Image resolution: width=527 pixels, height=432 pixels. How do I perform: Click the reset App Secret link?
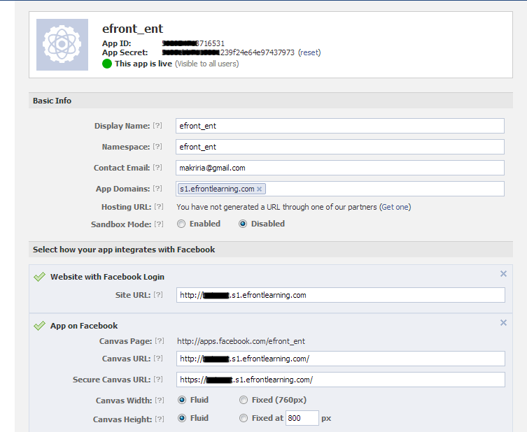click(x=309, y=52)
